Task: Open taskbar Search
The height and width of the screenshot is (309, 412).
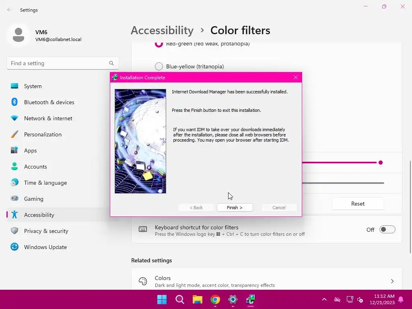Action: coord(180,299)
